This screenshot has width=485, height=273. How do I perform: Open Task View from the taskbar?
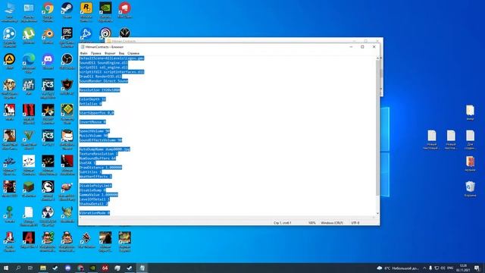30,268
